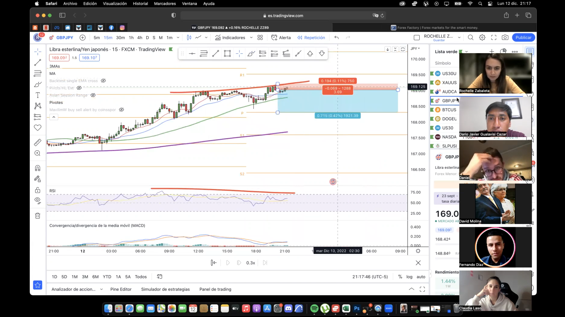Open go-to-date calendar icon
Viewport: 565px width, 317px height.
159,277
